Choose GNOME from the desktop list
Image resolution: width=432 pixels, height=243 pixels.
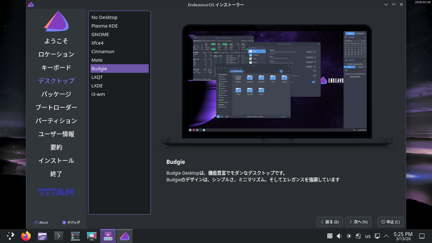tap(100, 34)
